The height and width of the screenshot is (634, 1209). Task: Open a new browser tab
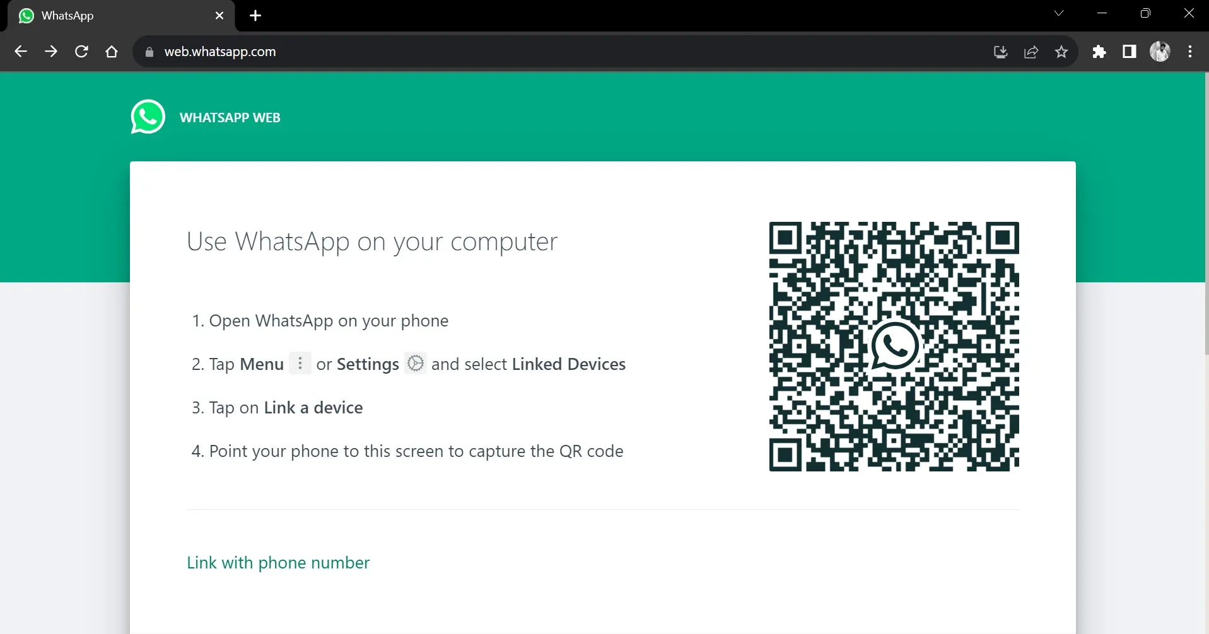[x=255, y=16]
